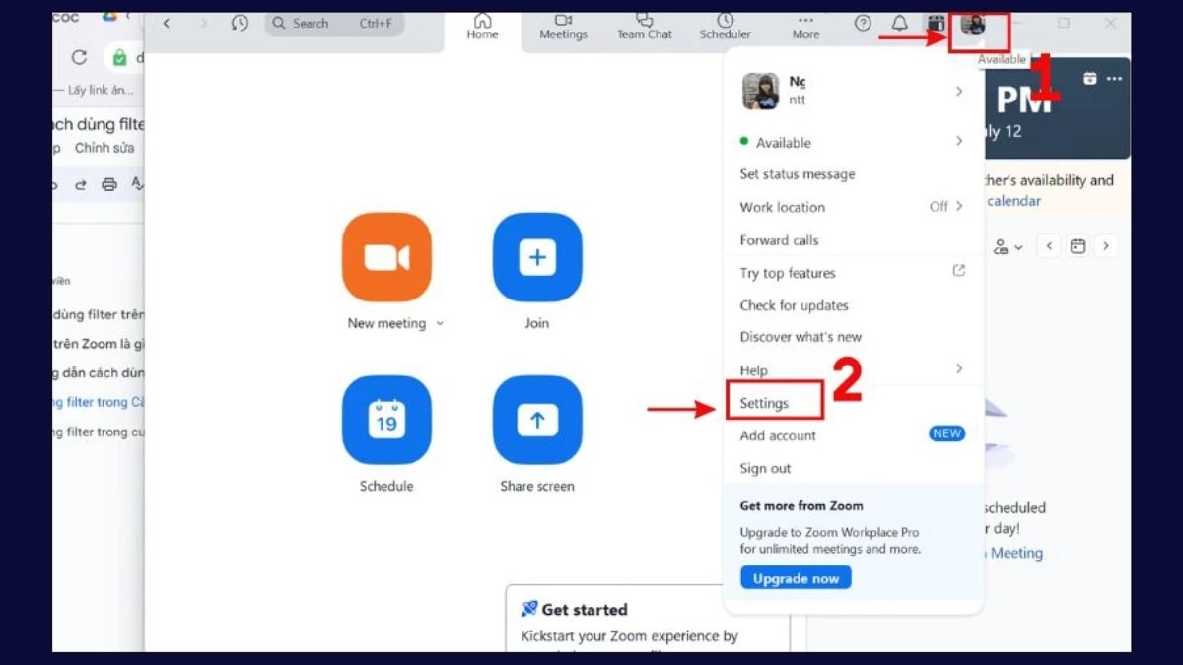Choose Add account in the profile menu
1183x665 pixels.
point(778,435)
